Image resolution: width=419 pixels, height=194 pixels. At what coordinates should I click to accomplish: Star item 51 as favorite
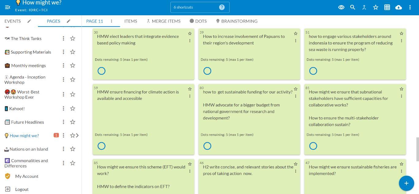pyautogui.click(x=402, y=34)
